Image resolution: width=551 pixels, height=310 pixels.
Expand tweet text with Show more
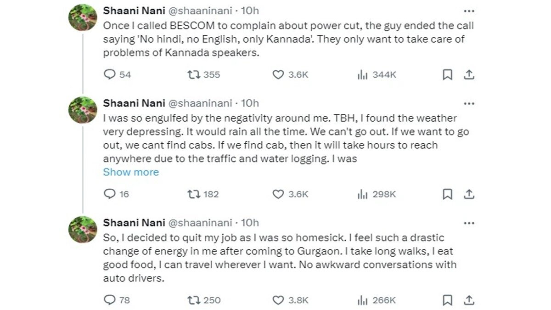click(x=131, y=172)
